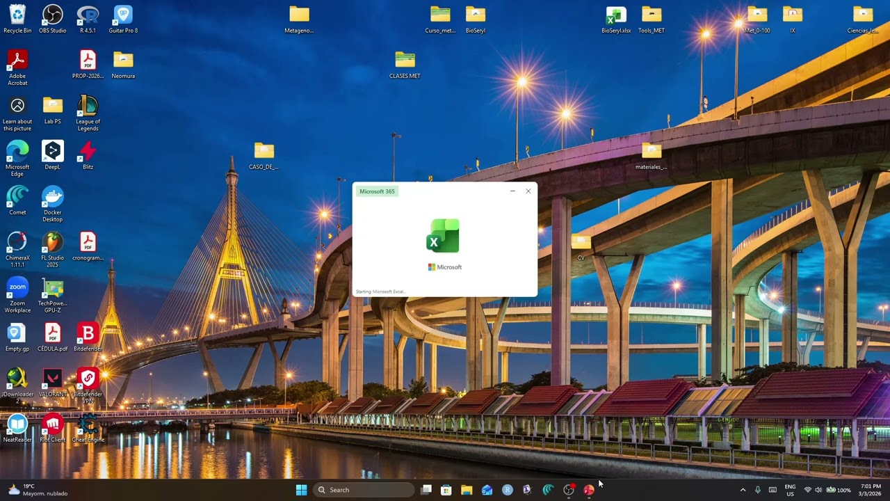Open Riot Client desktop shortcut
This screenshot has height=501, width=890.
[53, 428]
